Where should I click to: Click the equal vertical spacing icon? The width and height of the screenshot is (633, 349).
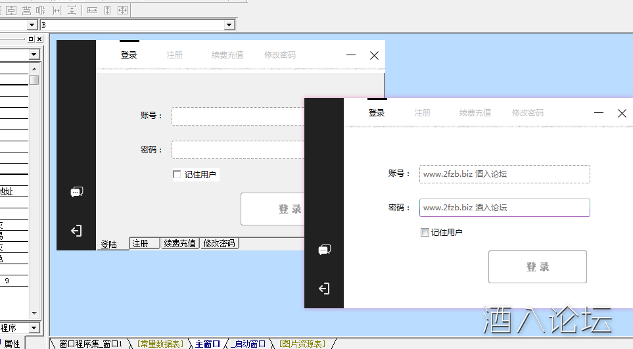[x=72, y=11]
